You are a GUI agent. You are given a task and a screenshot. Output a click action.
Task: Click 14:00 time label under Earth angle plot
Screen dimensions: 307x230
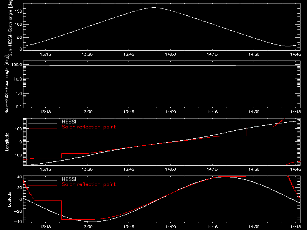(x=170, y=54)
